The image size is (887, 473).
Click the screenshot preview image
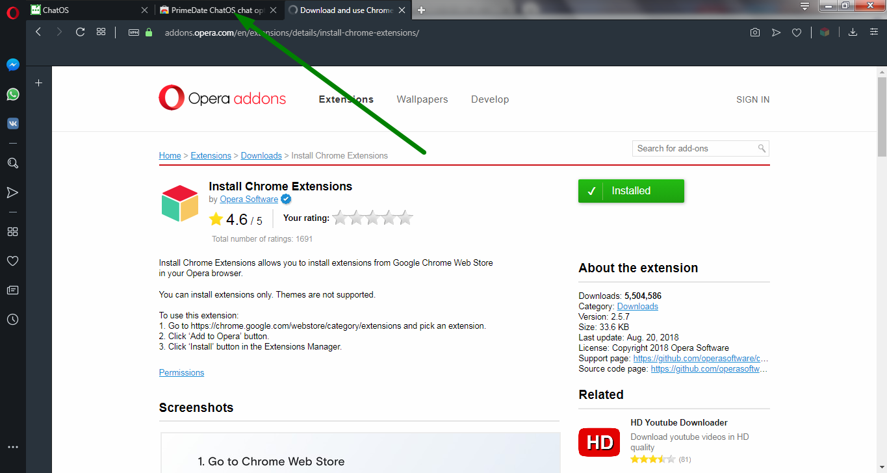click(x=360, y=453)
